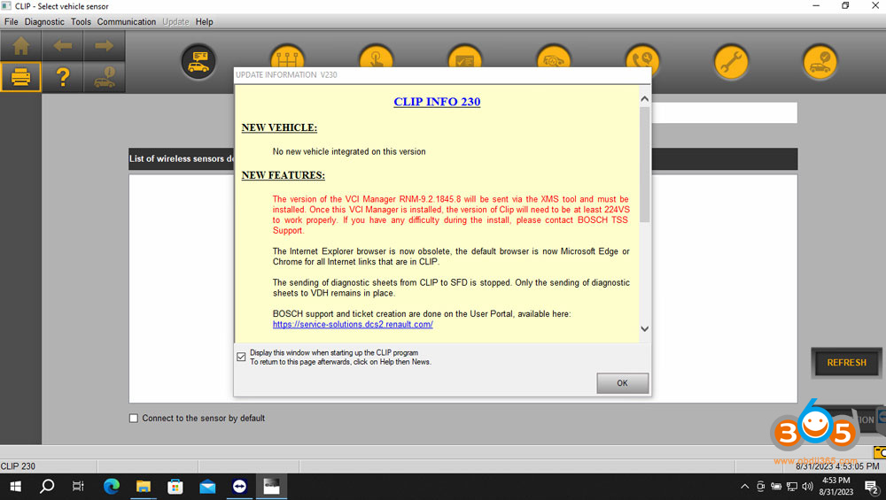The width and height of the screenshot is (886, 500).
Task: Open Task View on the taskbar
Action: pyautogui.click(x=78, y=487)
